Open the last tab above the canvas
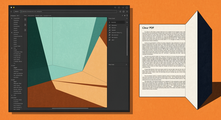This screenshot has height=120, width=221. pos(47,16)
